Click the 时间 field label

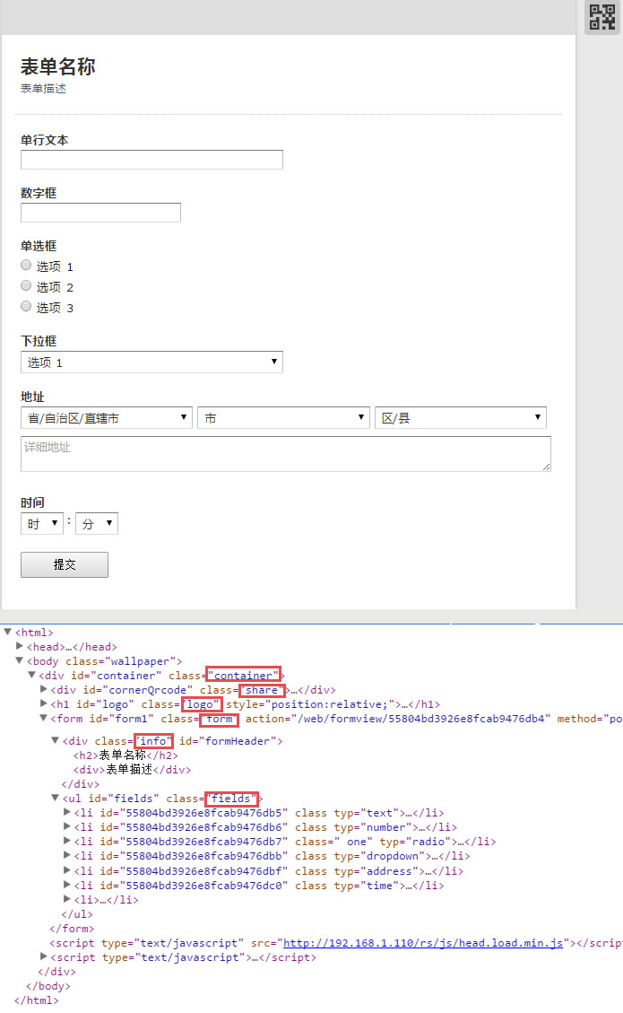point(32,502)
